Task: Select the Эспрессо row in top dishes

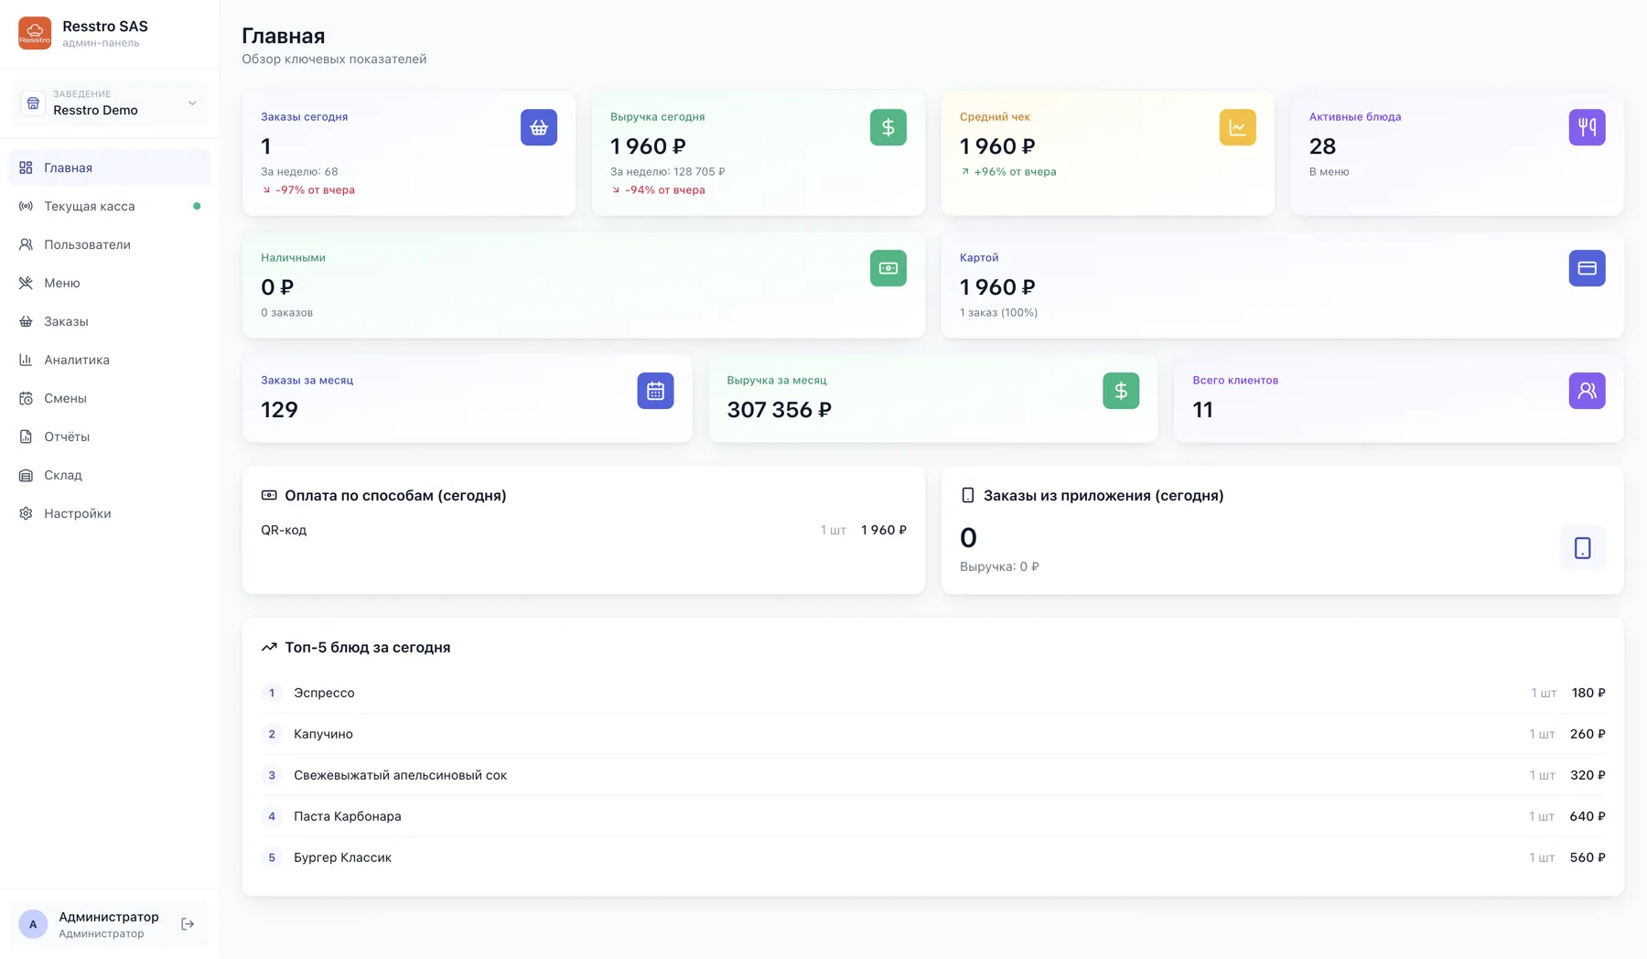Action: tap(932, 693)
